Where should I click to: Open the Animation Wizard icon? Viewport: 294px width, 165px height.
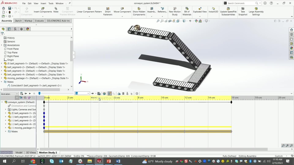[x=104, y=94]
